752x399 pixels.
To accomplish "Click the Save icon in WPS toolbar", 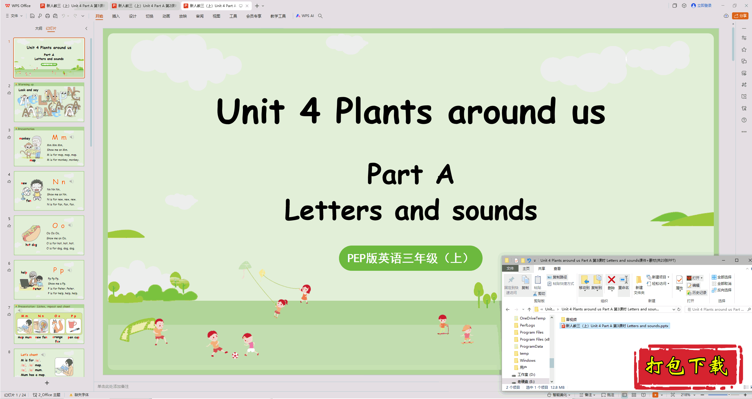I will point(32,16).
